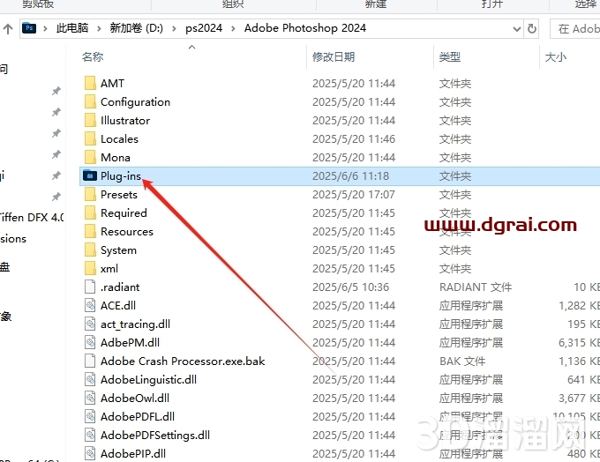This screenshot has height=462, width=600.
Task: Sort by 名称 column header
Action: click(x=93, y=57)
